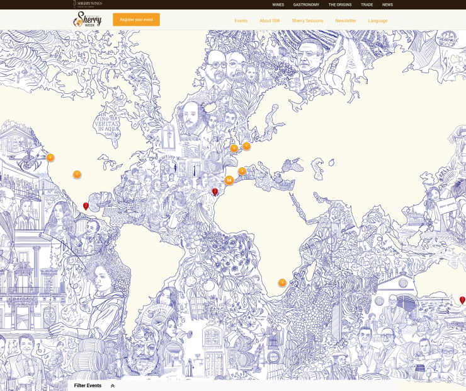
Task: Open the orange cluster marker on the US west coast
Action: 50,158
